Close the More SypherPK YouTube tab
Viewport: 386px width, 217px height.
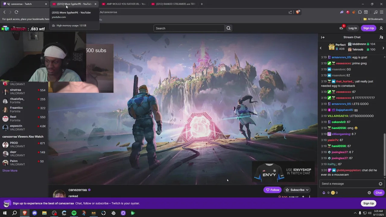95,4
